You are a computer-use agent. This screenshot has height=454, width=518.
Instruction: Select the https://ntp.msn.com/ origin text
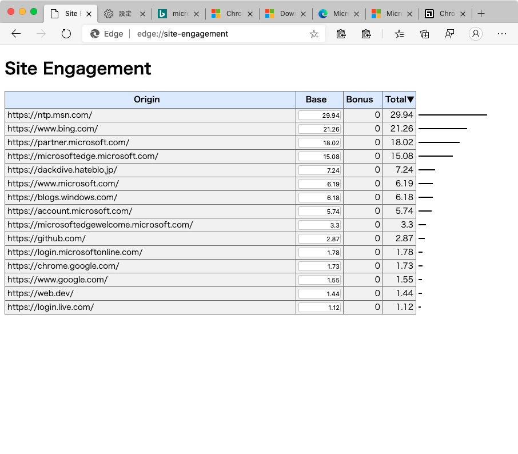(50, 115)
